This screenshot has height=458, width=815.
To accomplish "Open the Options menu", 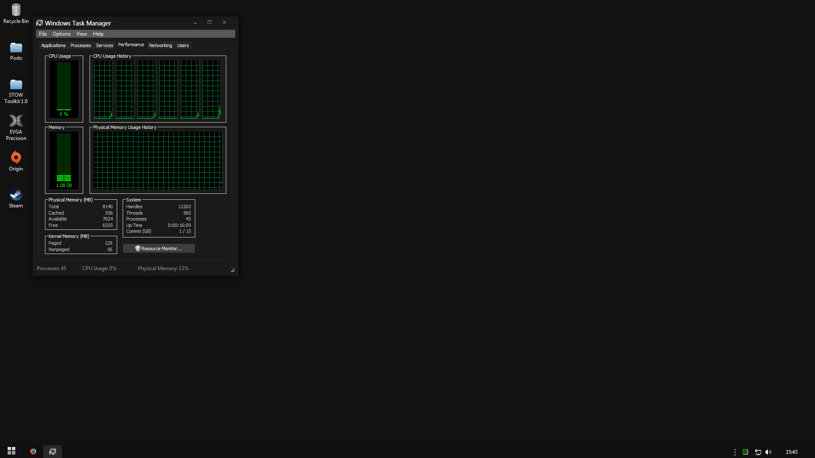I will [62, 34].
